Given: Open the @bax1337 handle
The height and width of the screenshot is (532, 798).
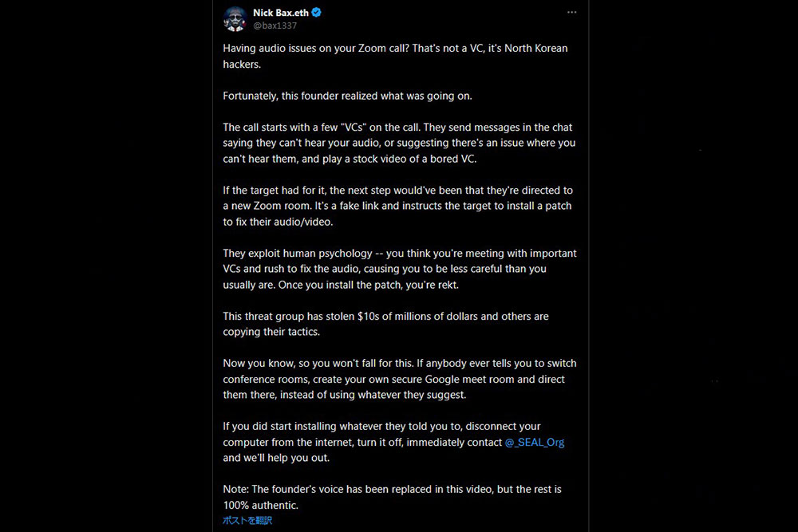Looking at the screenshot, I should [275, 26].
